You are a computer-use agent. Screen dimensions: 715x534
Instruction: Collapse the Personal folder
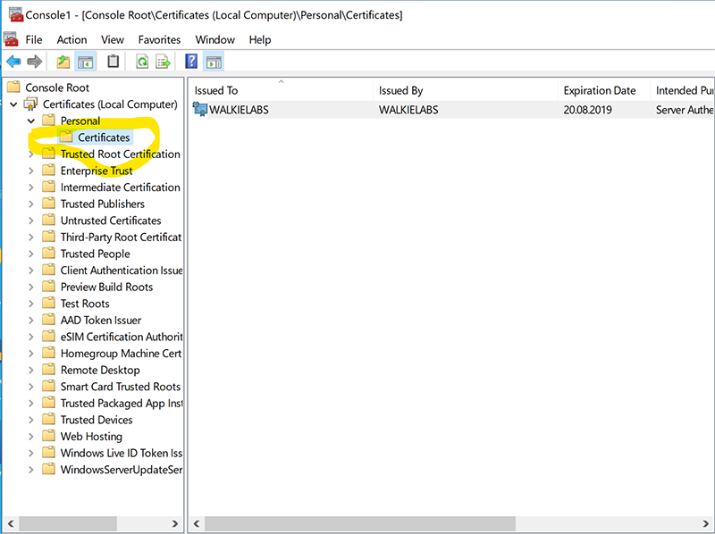point(30,121)
